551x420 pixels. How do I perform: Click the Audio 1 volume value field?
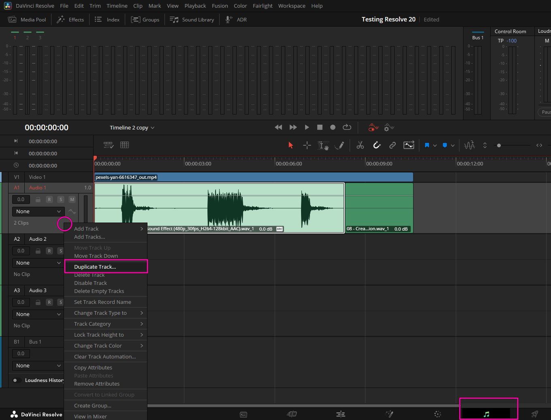tap(21, 199)
